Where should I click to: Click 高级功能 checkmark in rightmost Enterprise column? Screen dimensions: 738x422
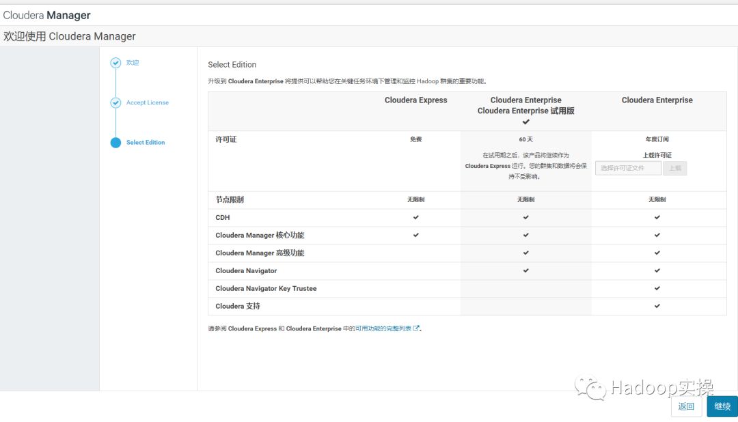point(657,253)
